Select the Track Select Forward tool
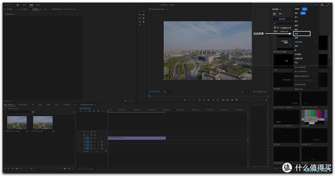The width and height of the screenshot is (335, 176). pyautogui.click(x=144, y=11)
